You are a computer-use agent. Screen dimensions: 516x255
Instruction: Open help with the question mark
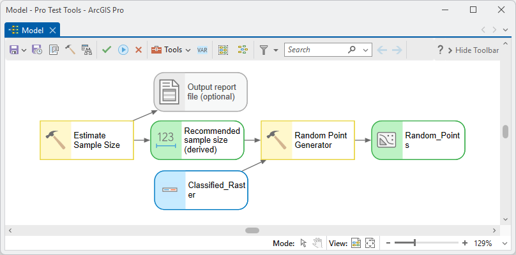click(440, 50)
